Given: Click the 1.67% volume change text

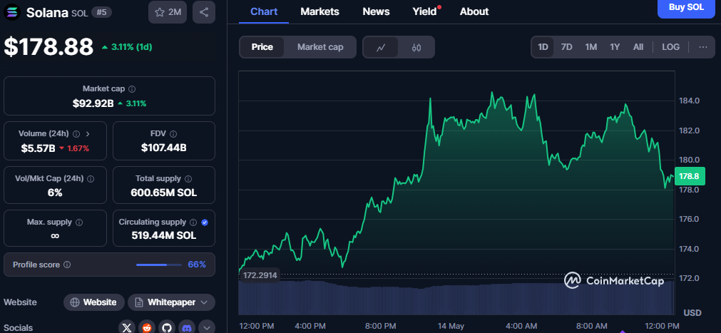Looking at the screenshot, I should click(77, 148).
